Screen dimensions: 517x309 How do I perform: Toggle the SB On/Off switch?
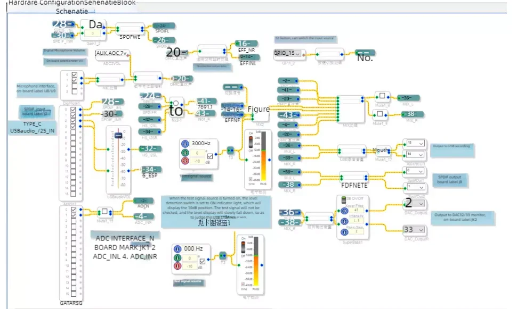click(x=344, y=199)
